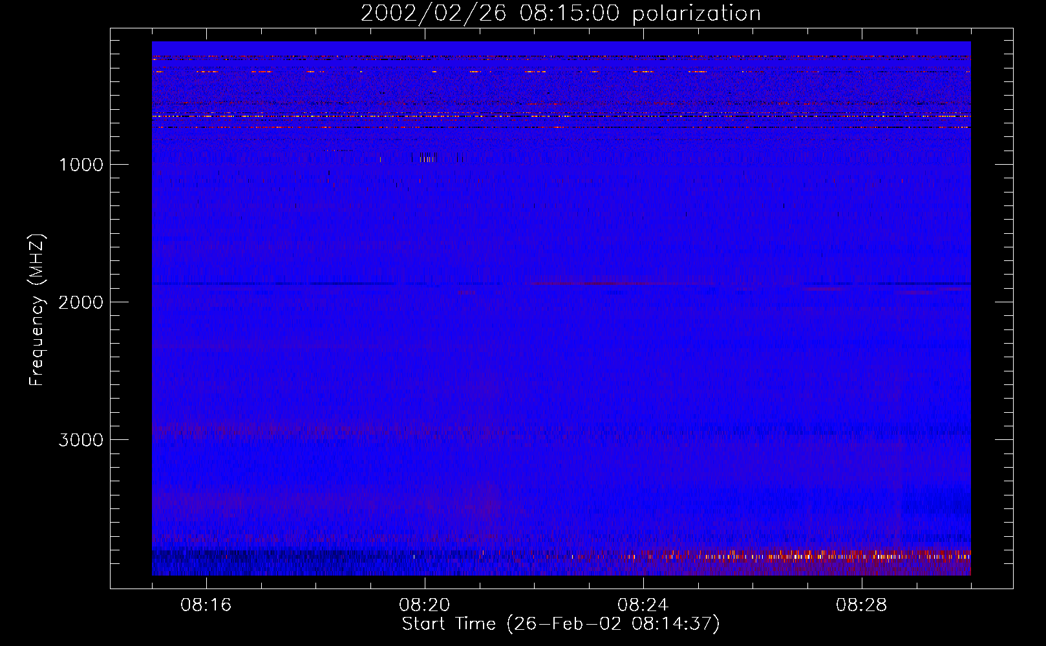1046x646 pixels.
Task: Click the 'Start Time (26-Feb-02 08:14:37)' label
Action: click(x=560, y=624)
